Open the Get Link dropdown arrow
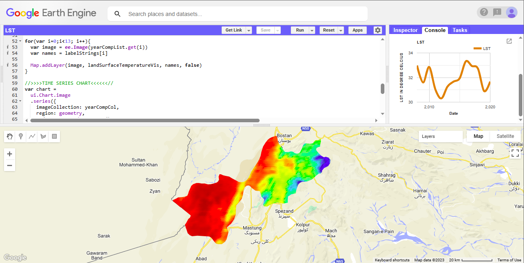This screenshot has width=524, height=263. coord(249,30)
